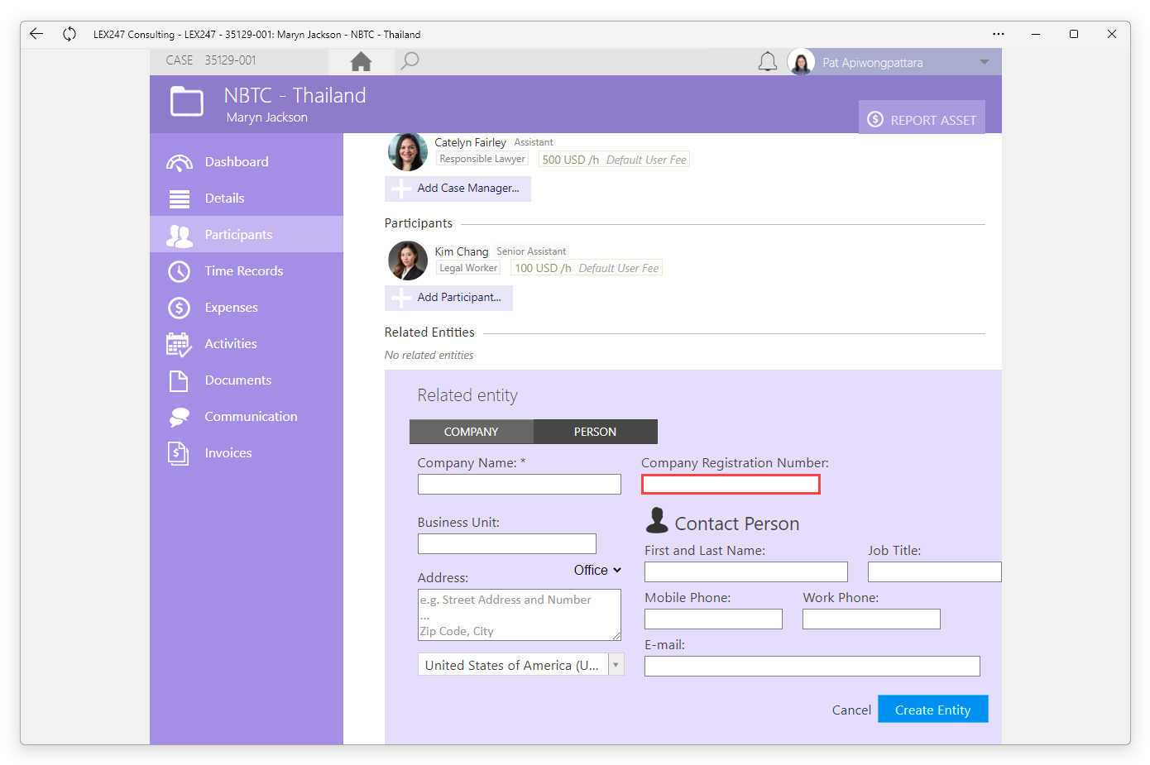Click the Responsible Lawyer role tag
1150x765 pixels.
click(x=482, y=159)
